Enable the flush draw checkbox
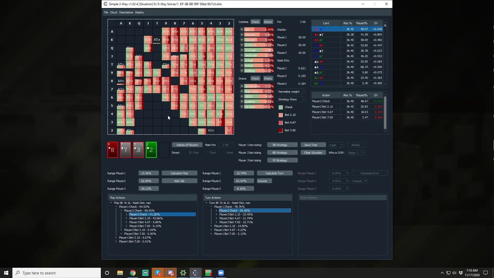 [242, 91]
